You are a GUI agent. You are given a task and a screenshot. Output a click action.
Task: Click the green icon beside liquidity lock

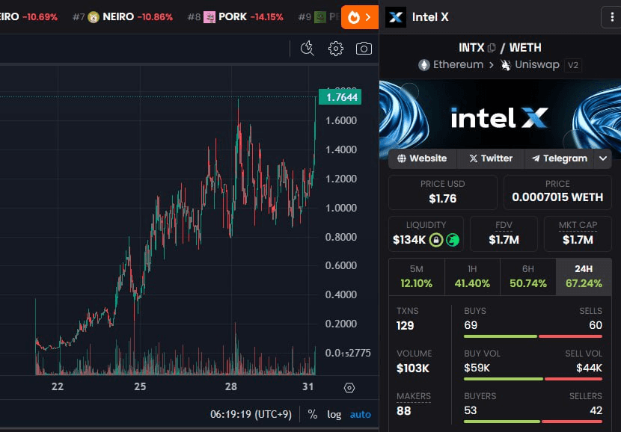453,240
